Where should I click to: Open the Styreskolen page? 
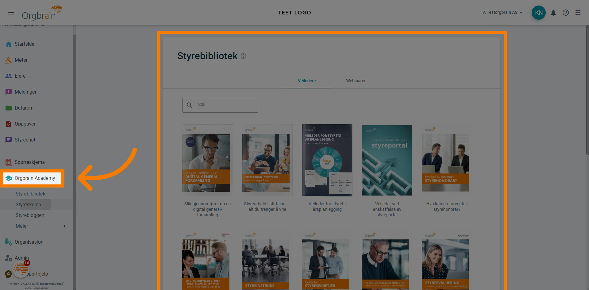(x=29, y=204)
